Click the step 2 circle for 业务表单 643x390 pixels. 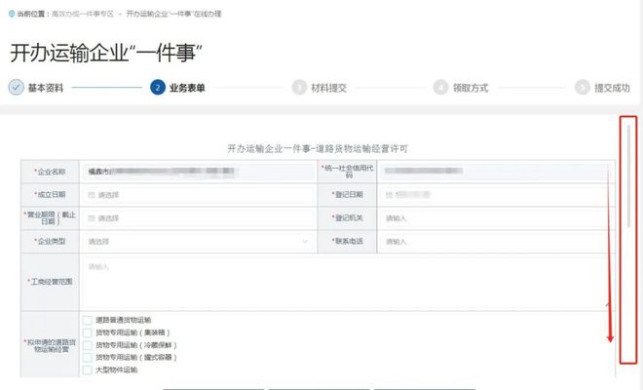point(158,88)
